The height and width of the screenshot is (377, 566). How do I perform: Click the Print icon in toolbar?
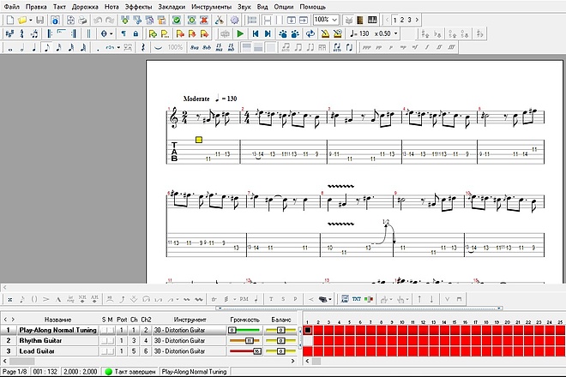point(82,21)
